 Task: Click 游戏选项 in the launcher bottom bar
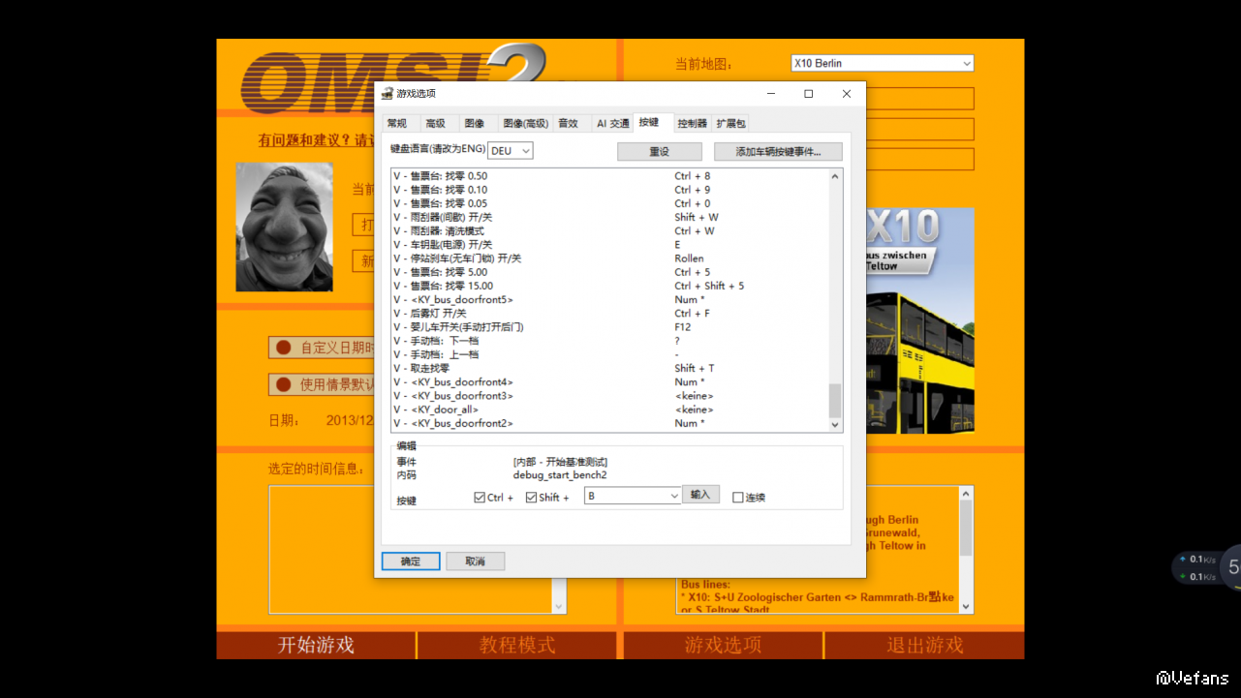(x=724, y=645)
